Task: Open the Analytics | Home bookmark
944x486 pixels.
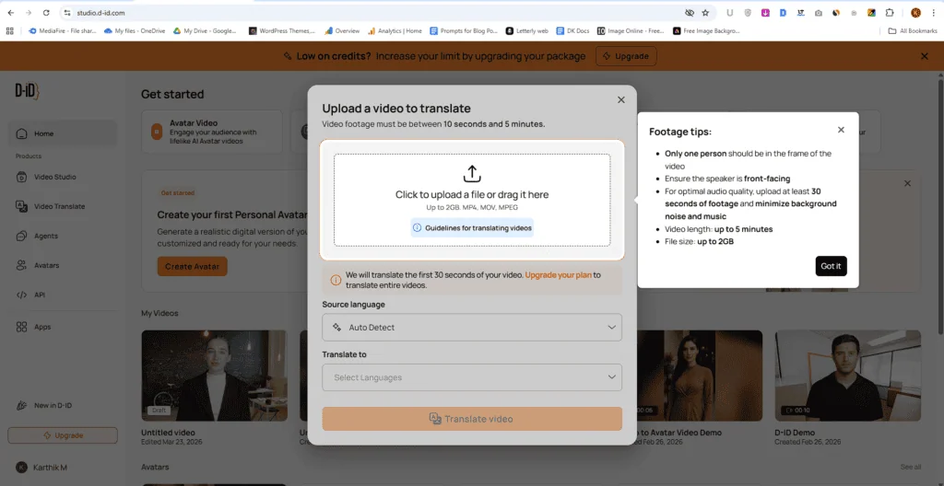Action: click(x=395, y=30)
